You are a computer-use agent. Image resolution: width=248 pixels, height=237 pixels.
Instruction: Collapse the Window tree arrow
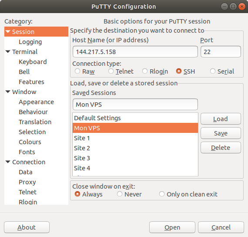coord(8,92)
